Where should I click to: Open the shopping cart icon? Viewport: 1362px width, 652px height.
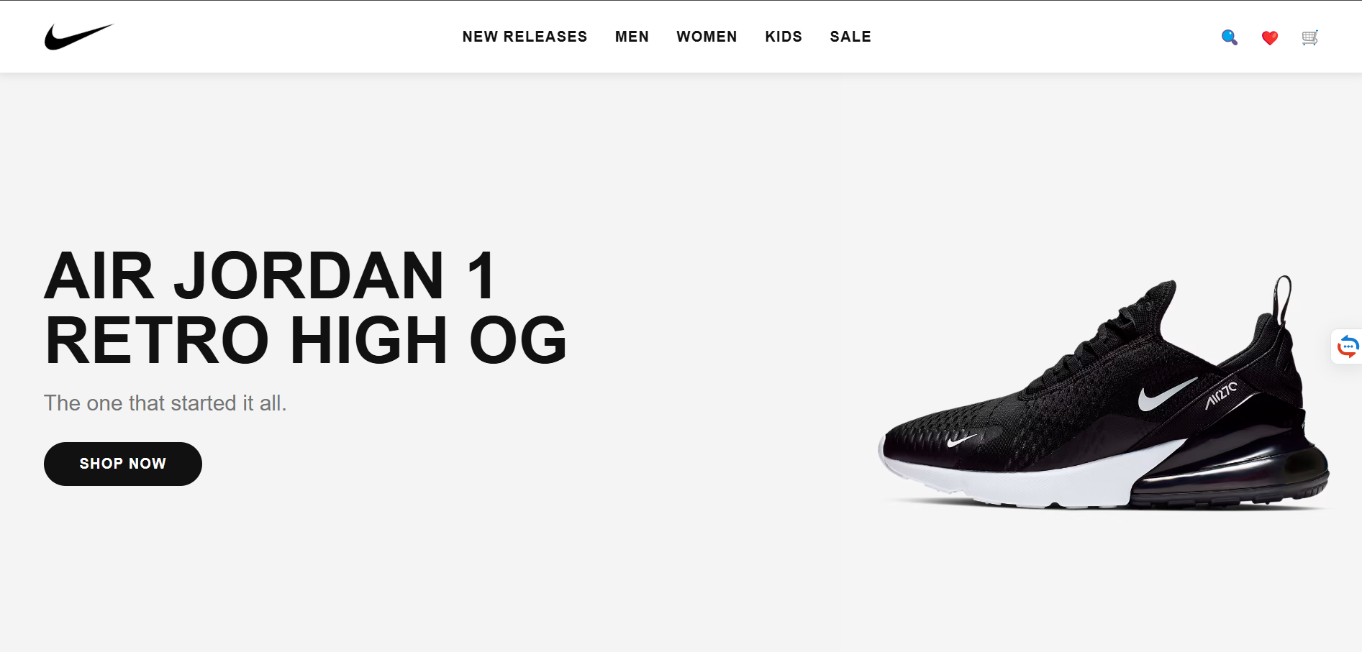[1309, 37]
